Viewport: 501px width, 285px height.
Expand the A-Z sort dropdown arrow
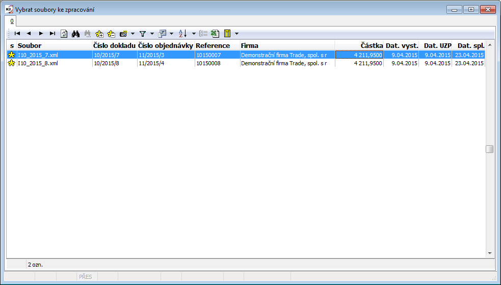pos(194,34)
